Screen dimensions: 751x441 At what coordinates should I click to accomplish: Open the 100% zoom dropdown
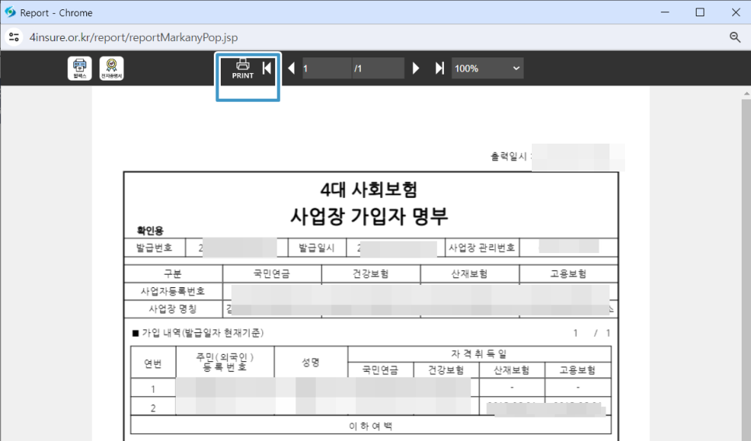tap(487, 68)
